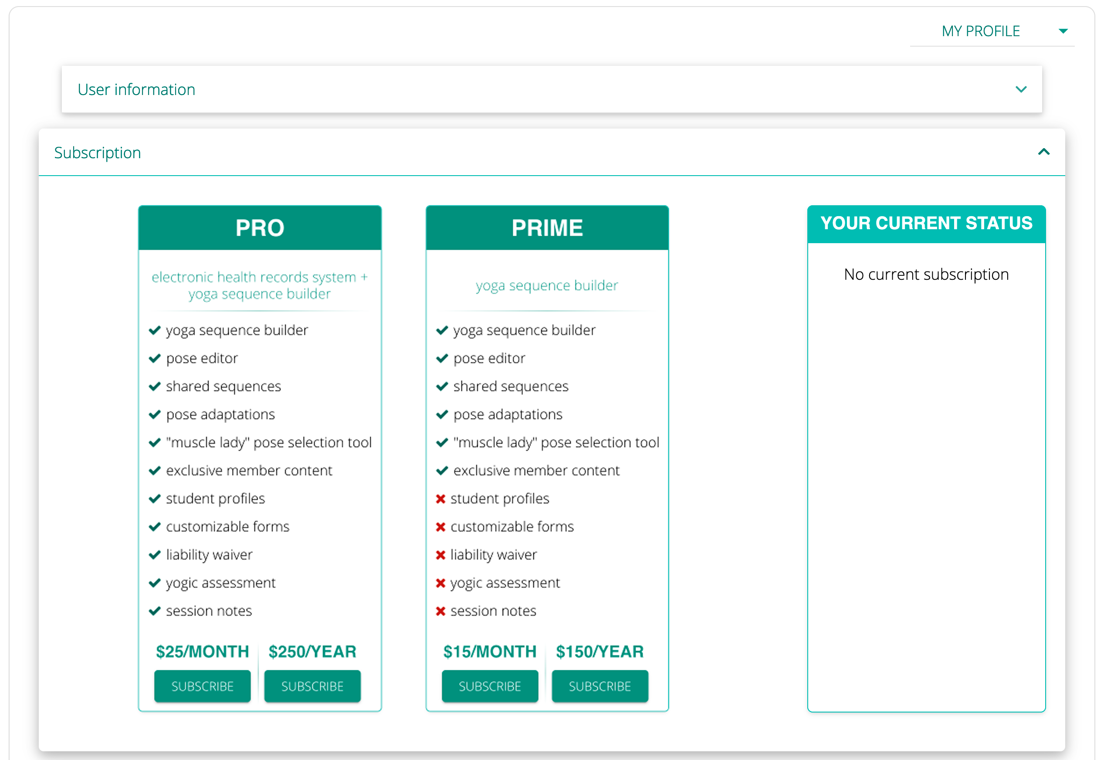Click the red X next to PRIME customizable forms
Screen dimensions: 1104x760
point(440,527)
